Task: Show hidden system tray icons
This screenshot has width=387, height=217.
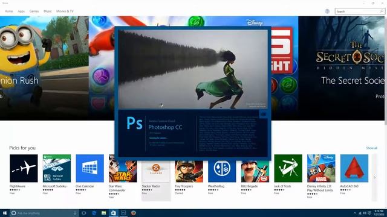Action: tap(355, 213)
